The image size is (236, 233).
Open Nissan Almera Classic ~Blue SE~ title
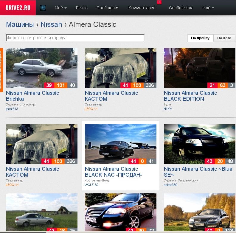[198, 172]
